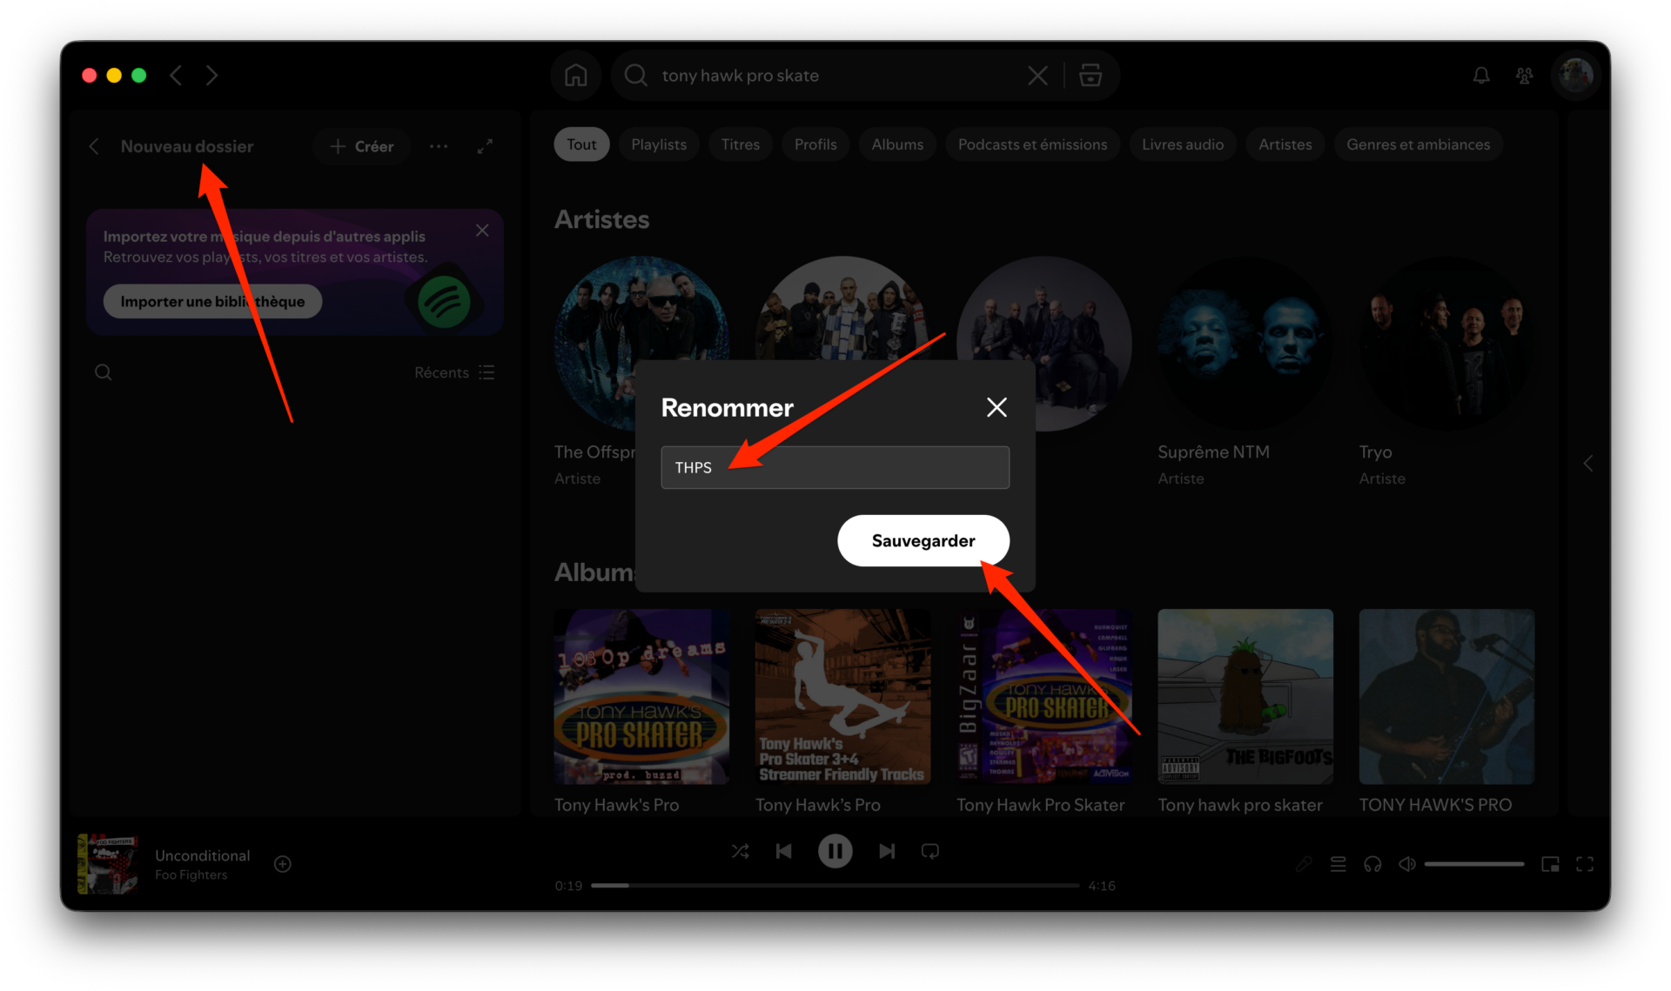The image size is (1671, 991).
Task: Collapse right panel chevron
Action: click(x=1588, y=464)
